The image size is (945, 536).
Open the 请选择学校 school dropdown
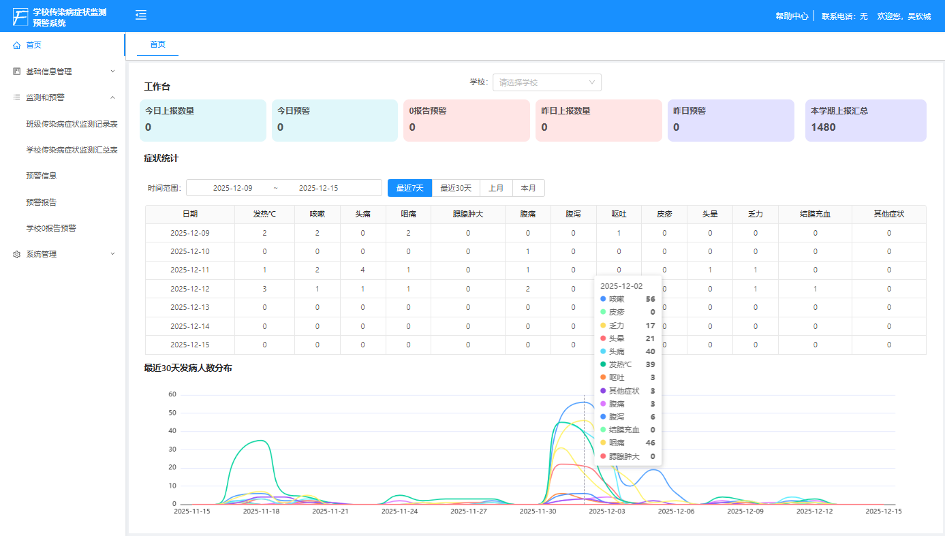(x=546, y=82)
